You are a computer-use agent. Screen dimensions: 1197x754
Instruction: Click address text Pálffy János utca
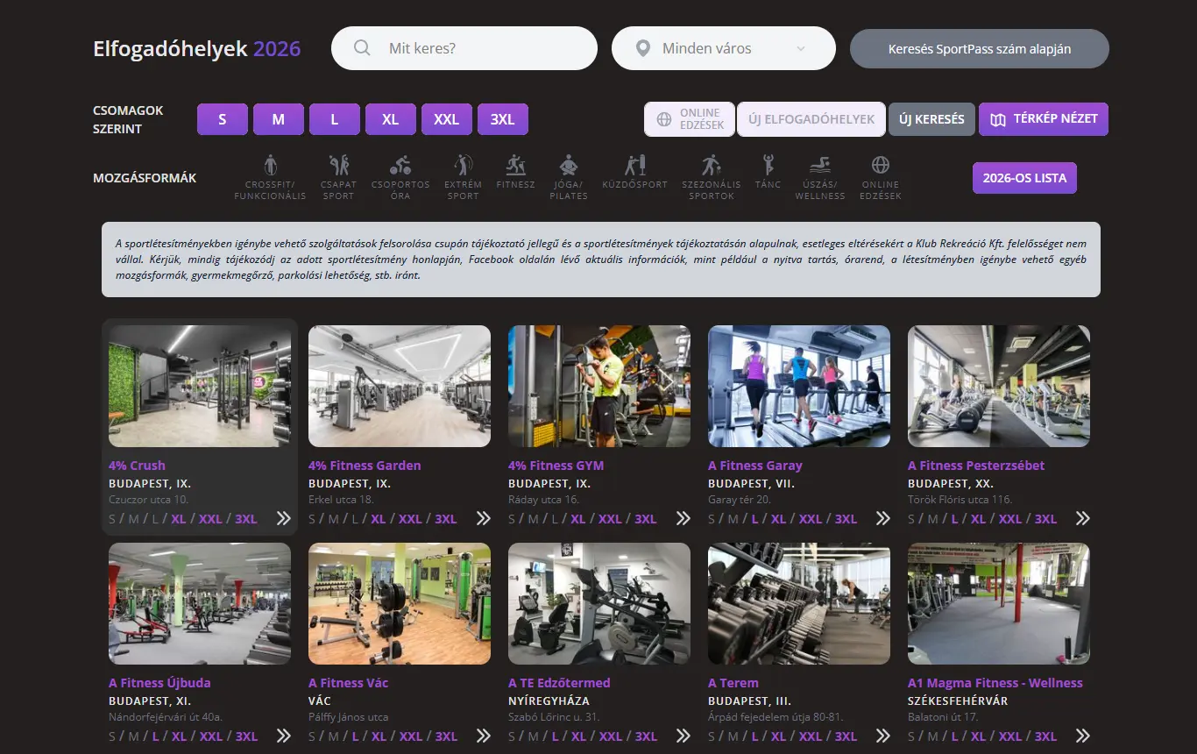tap(348, 717)
